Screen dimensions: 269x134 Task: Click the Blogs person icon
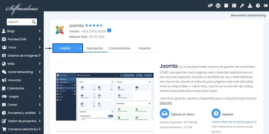[x=4, y=31]
